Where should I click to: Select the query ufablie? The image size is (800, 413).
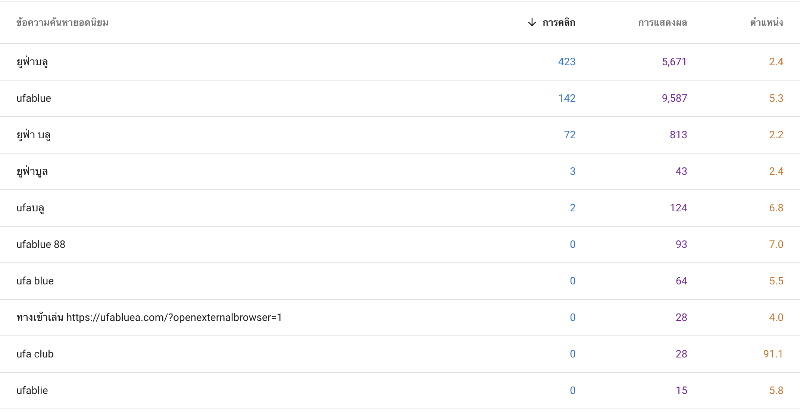(400, 391)
